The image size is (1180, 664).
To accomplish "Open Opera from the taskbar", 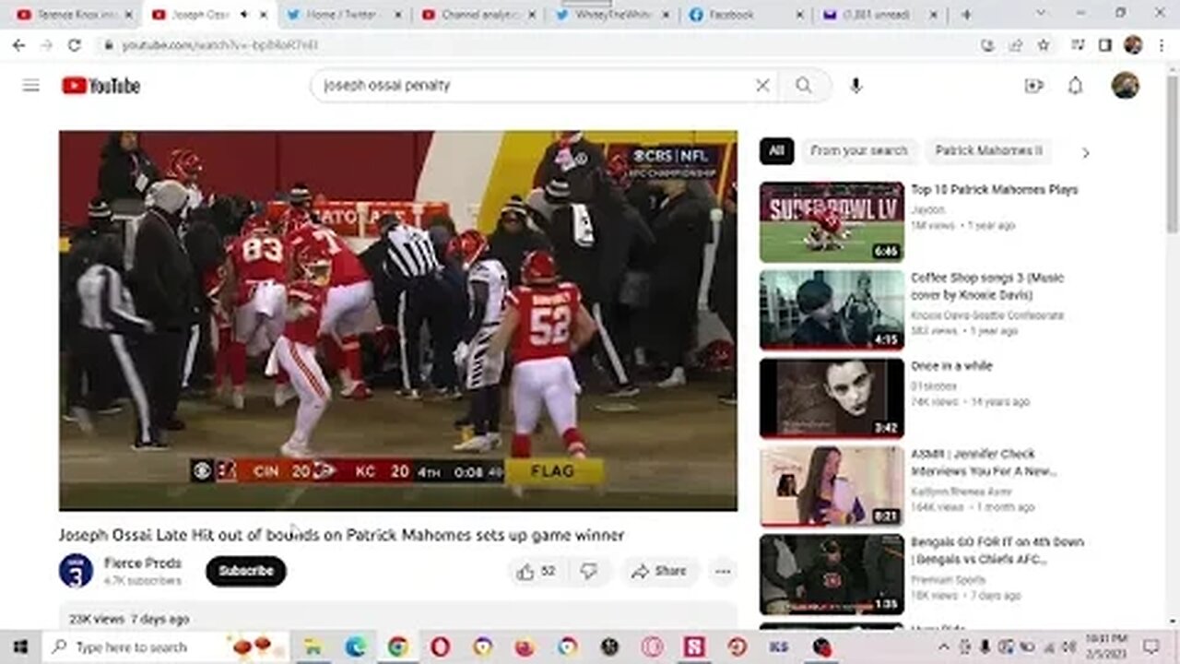I will click(441, 647).
